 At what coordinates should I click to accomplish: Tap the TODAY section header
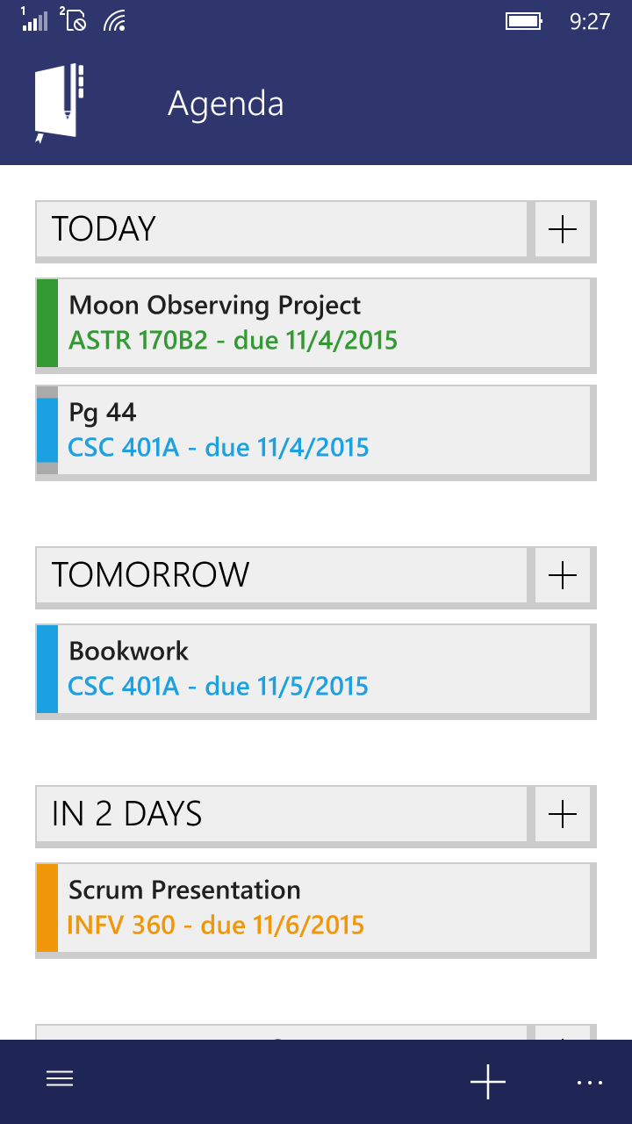pos(281,229)
